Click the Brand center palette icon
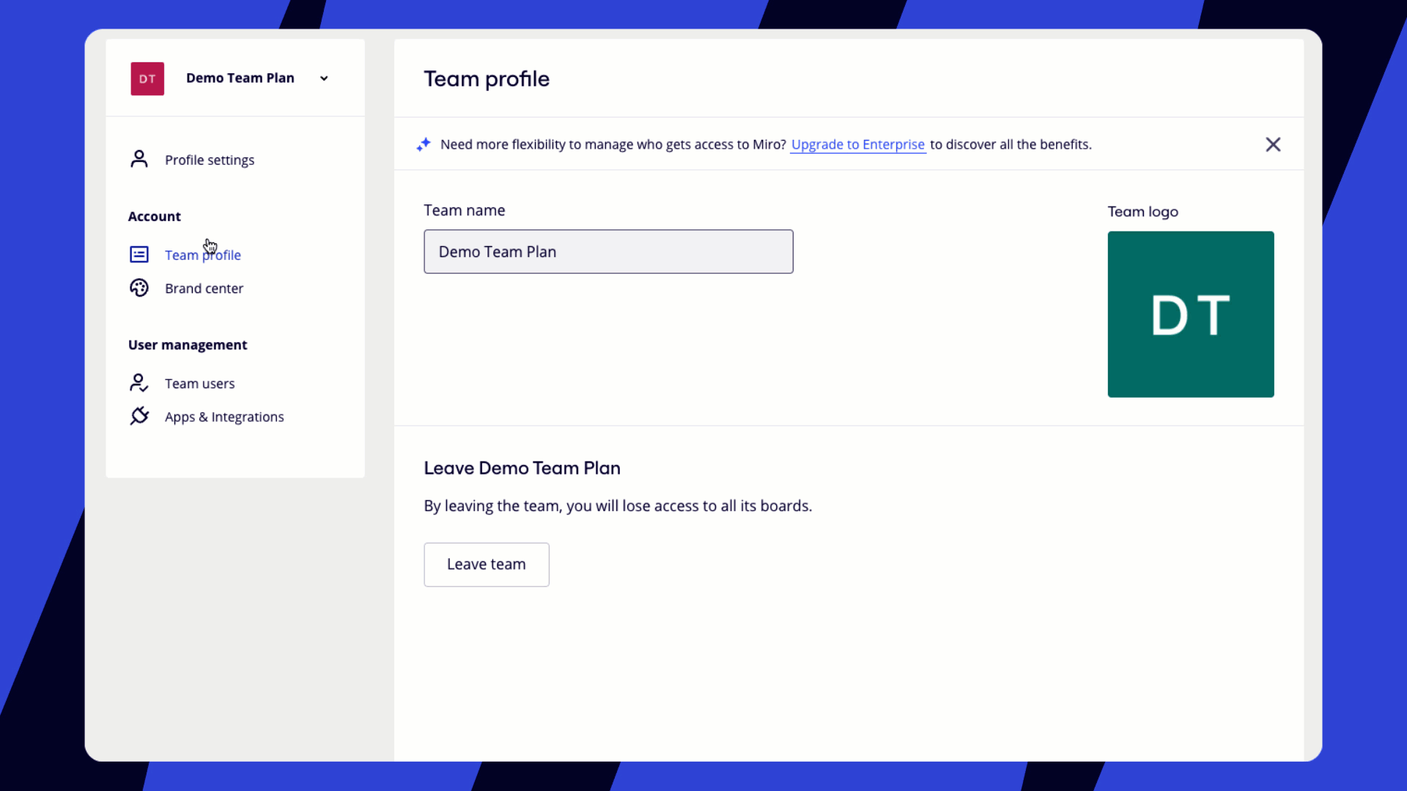Image resolution: width=1407 pixels, height=791 pixels. [x=139, y=288]
